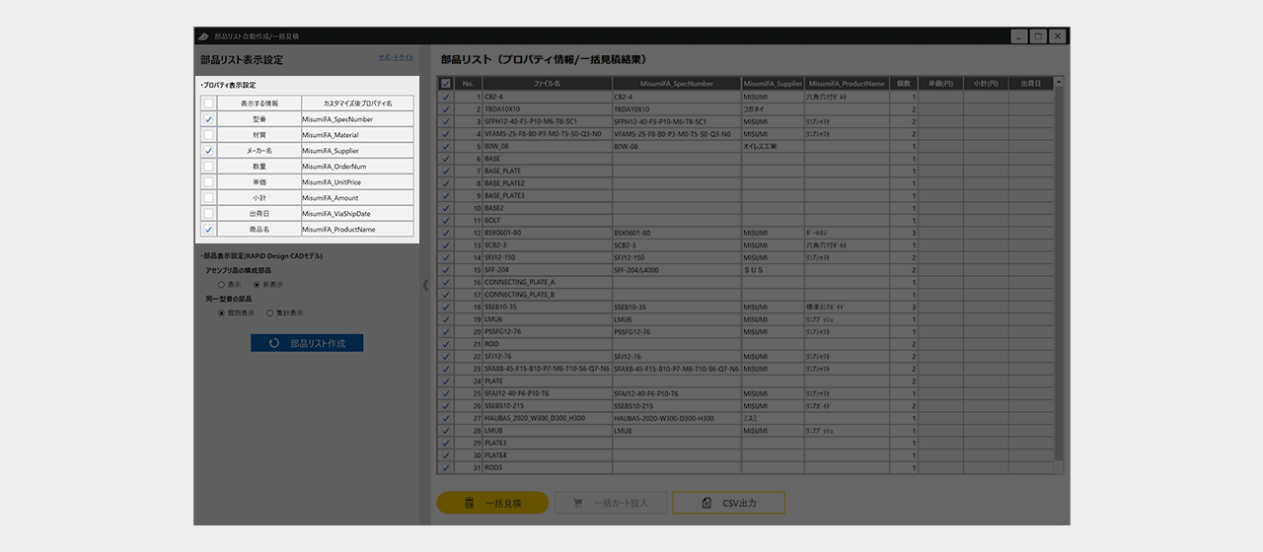Image resolution: width=1263 pixels, height=552 pixels.
Task: Click the calculator icon on 一括見積 button
Action: point(470,504)
